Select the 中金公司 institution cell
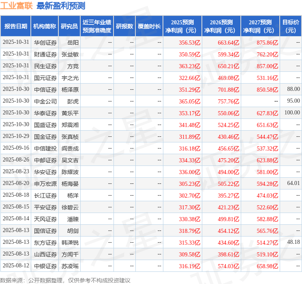The image size is (302, 284). (x=45, y=101)
